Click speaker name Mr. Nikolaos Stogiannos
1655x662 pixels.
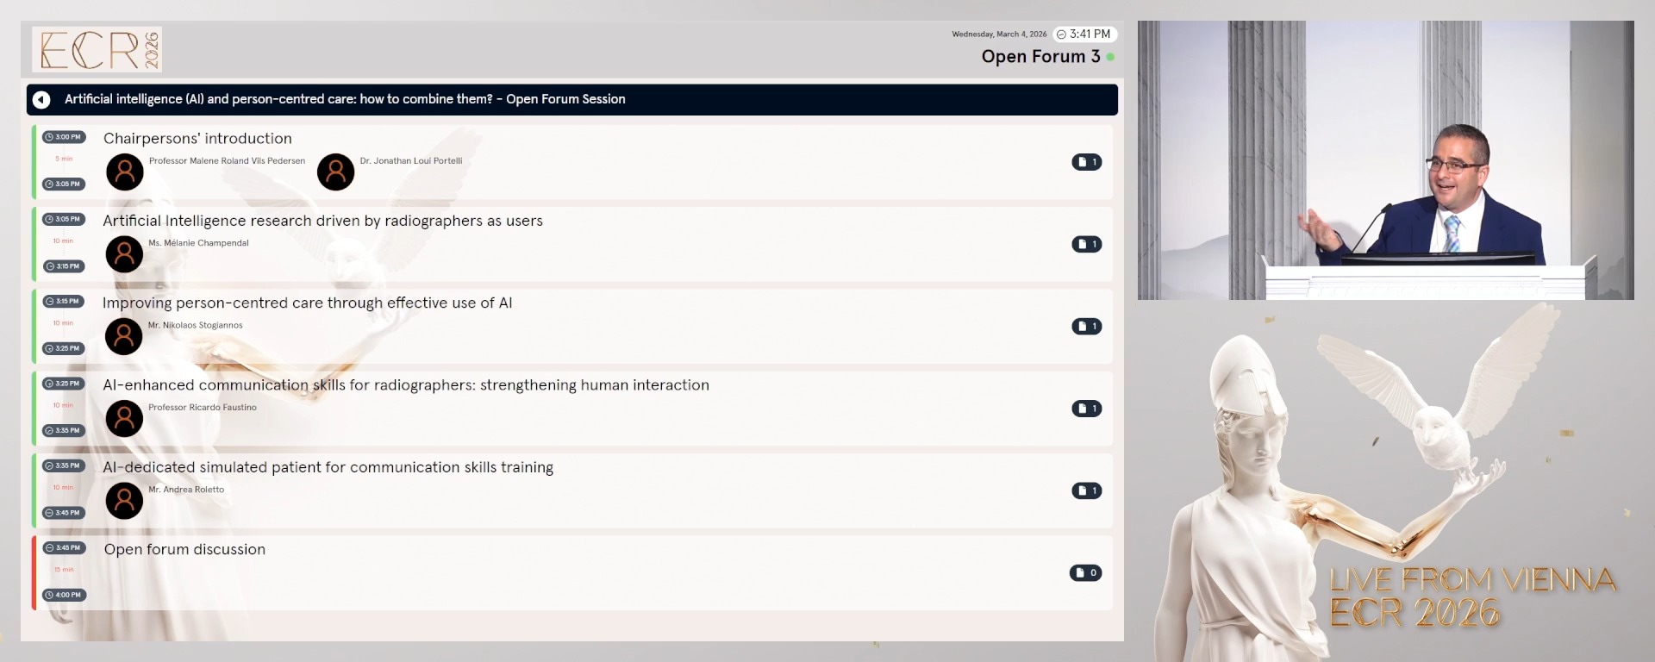click(x=195, y=325)
